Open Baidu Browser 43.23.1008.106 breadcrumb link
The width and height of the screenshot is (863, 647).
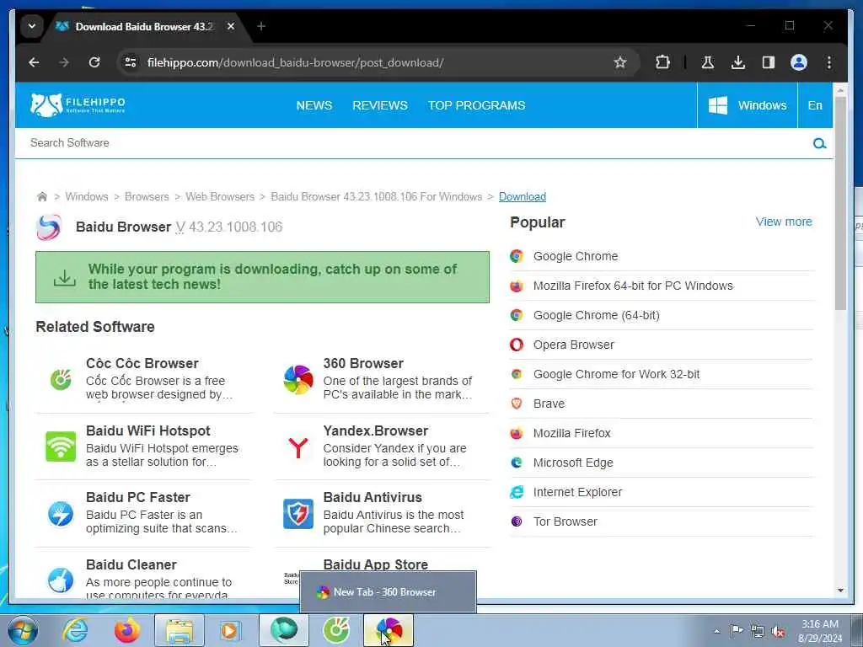pos(377,196)
